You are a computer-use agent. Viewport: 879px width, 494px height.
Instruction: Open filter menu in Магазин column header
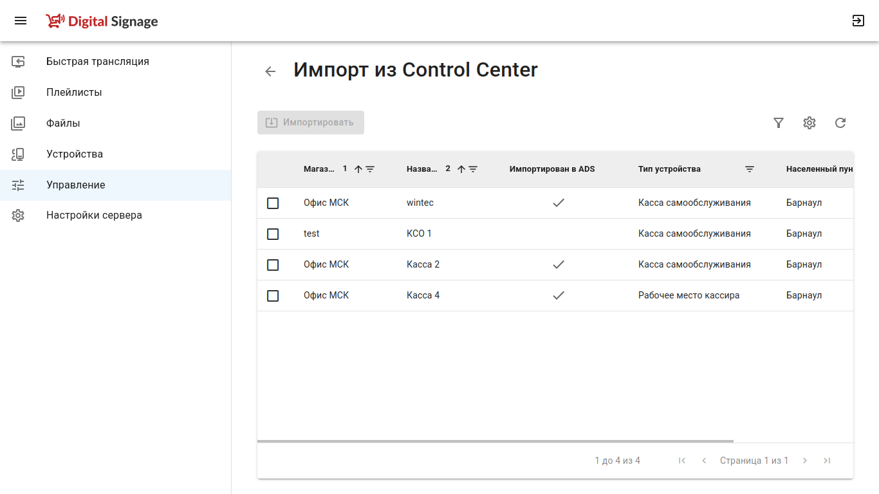click(x=370, y=169)
